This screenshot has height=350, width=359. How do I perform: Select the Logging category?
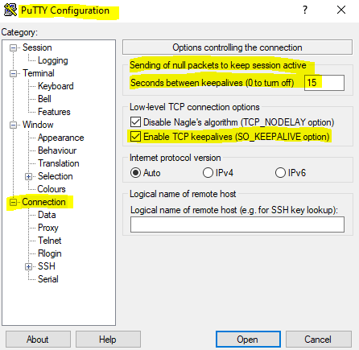53,60
